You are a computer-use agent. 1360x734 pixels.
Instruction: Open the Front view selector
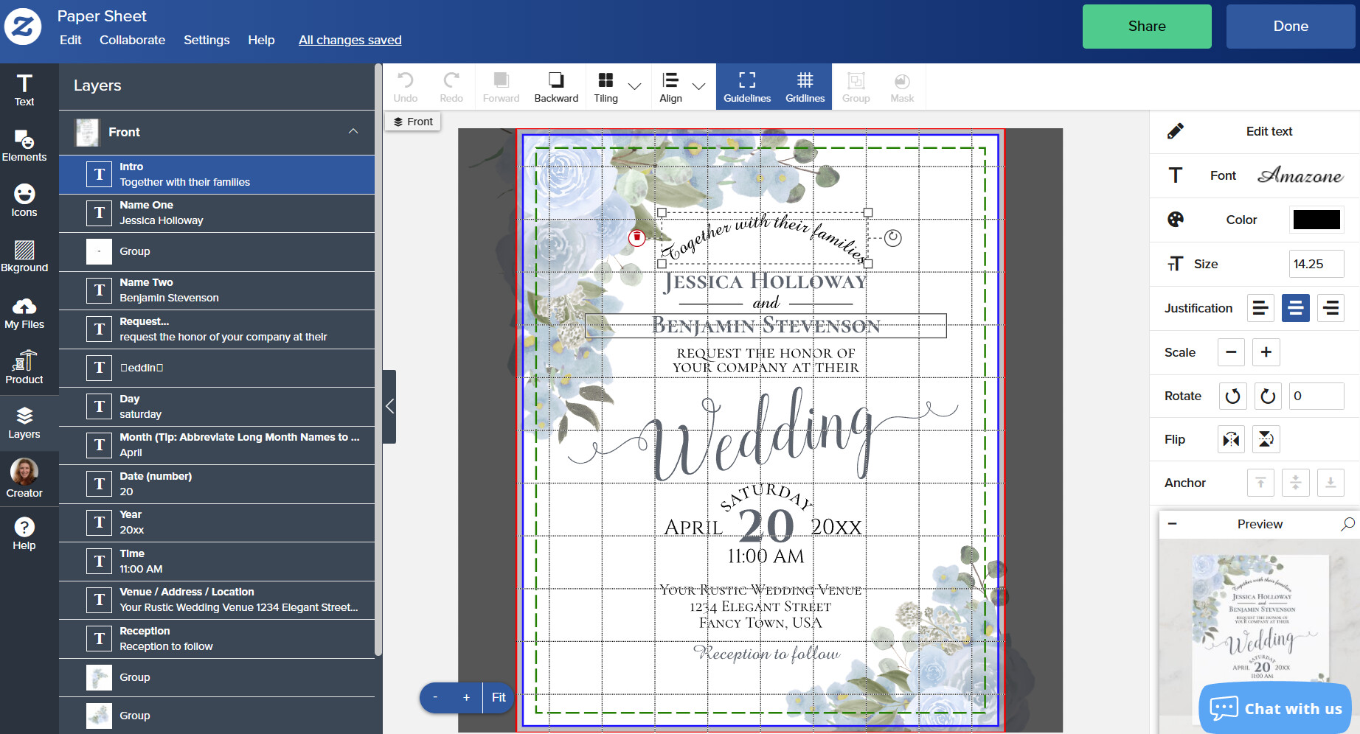click(413, 122)
